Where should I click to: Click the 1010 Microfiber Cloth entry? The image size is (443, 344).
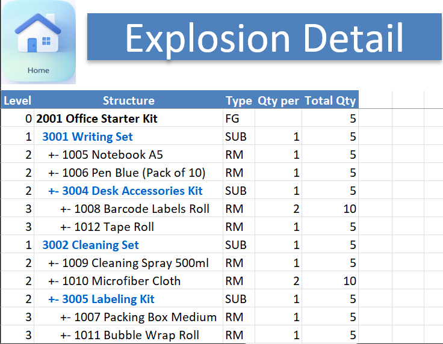coord(114,281)
